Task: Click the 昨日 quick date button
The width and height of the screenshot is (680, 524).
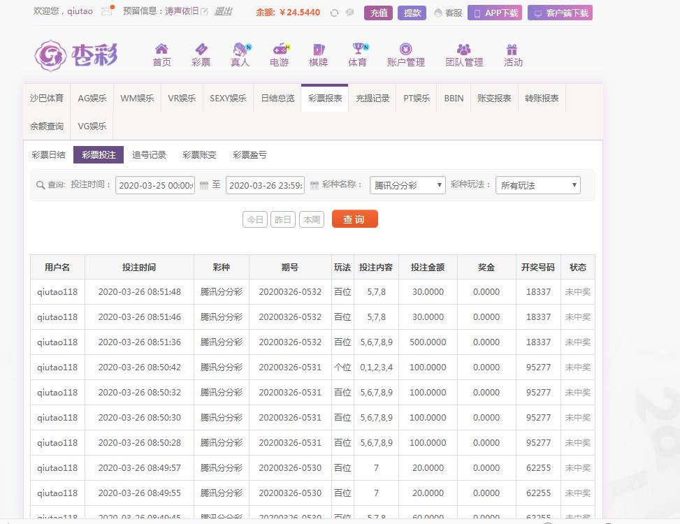Action: click(x=283, y=219)
